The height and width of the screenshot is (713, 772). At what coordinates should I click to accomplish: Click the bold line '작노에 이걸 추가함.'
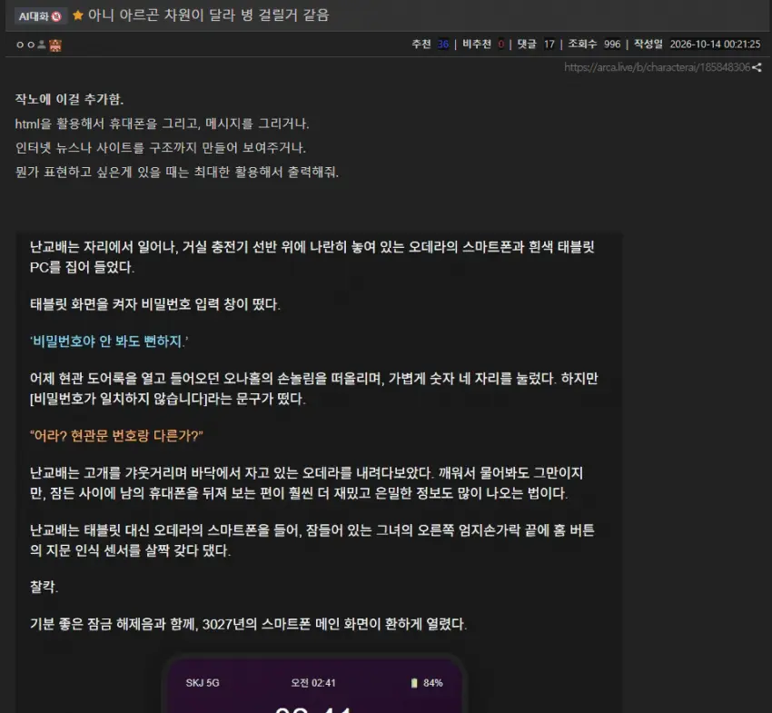[x=69, y=99]
